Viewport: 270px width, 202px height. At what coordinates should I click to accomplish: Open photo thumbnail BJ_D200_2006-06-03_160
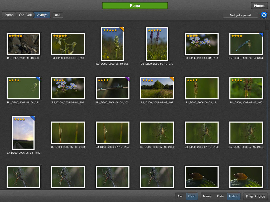pyautogui.click(x=246, y=88)
